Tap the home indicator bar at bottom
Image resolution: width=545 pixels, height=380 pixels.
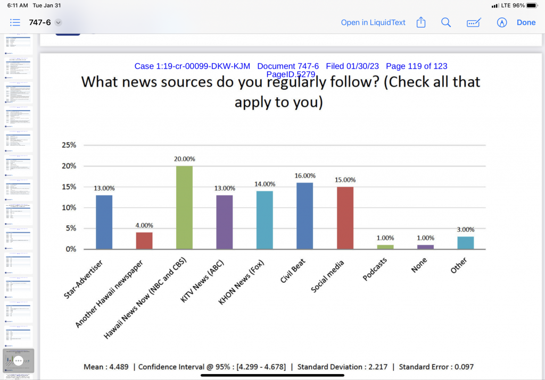pyautogui.click(x=272, y=375)
